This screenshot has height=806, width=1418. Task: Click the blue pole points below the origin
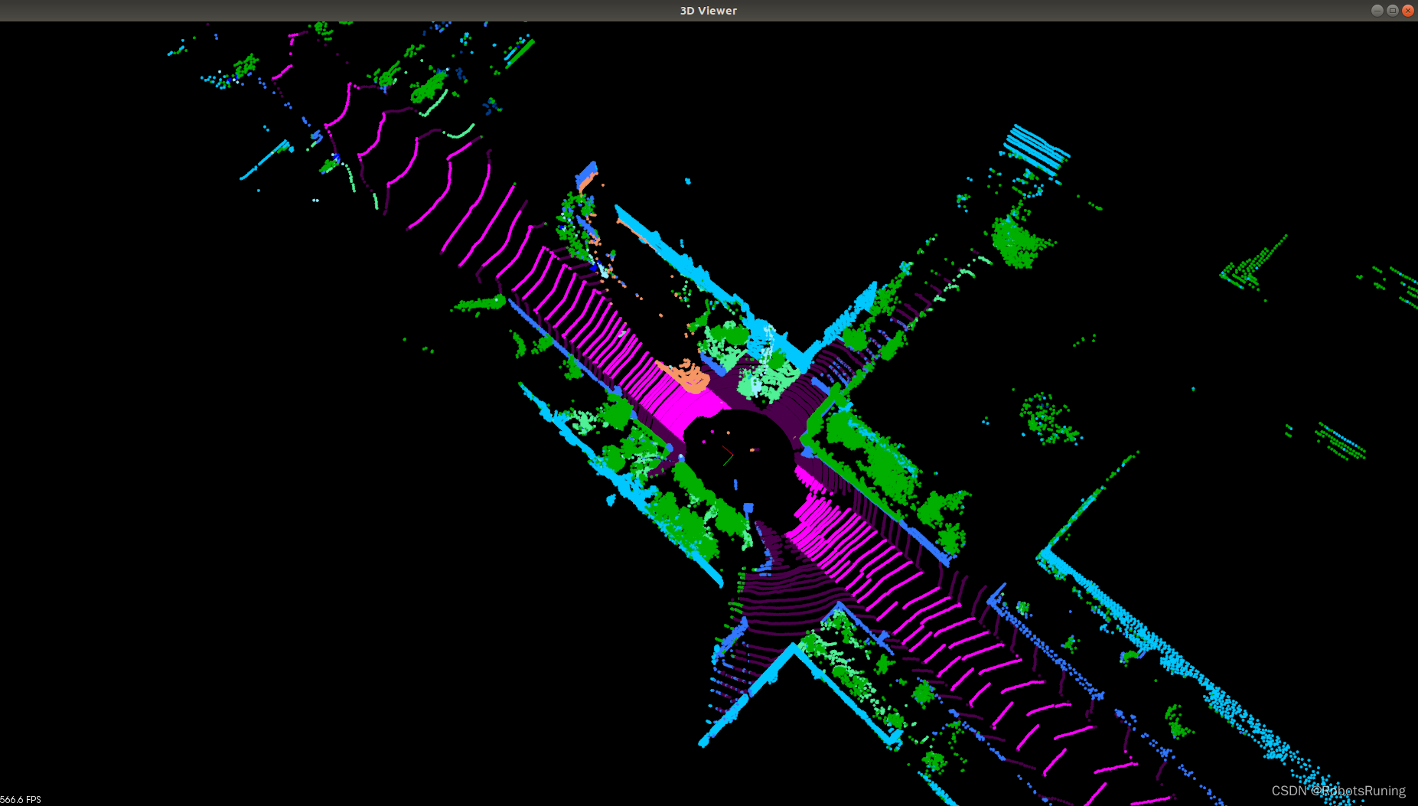click(x=735, y=484)
